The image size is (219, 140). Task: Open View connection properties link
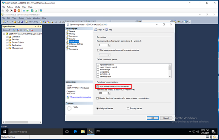point(80,97)
